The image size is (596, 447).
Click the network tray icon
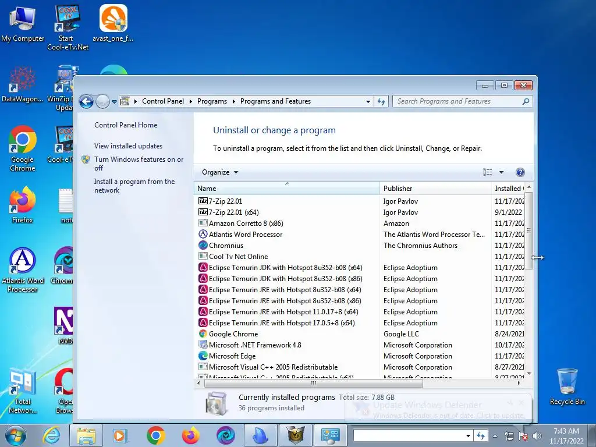click(x=509, y=436)
